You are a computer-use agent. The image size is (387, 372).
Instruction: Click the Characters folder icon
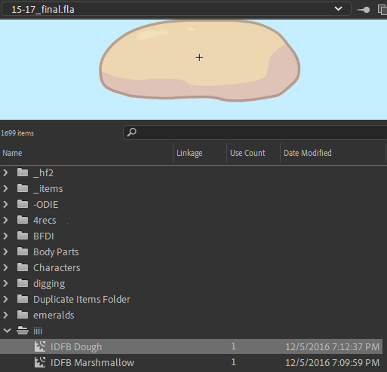(x=23, y=267)
